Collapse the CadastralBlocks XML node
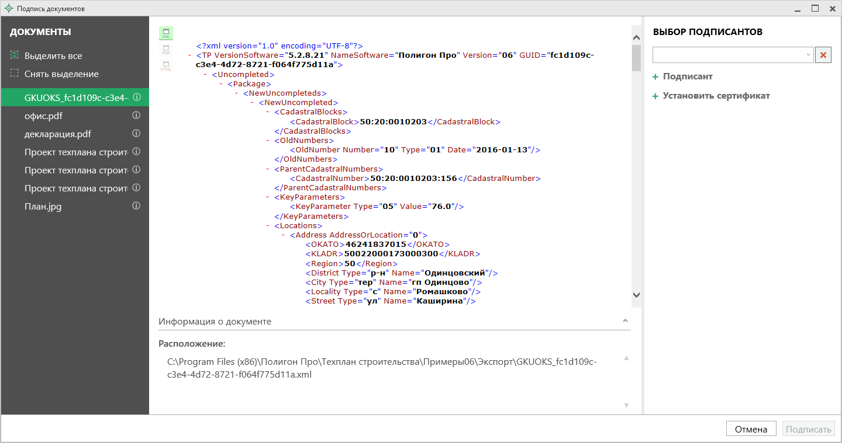Screen dimensions: 842x443 [268, 112]
